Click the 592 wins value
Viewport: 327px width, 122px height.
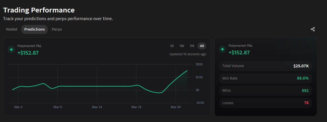[x=305, y=91]
